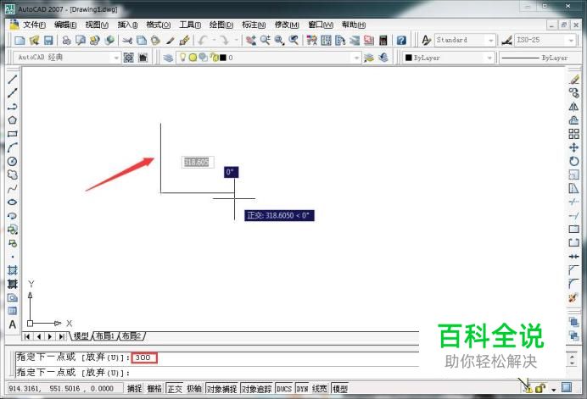587x399 pixels.
Task: Toggle 捕捉 (Snap) mode
Action: click(x=134, y=389)
